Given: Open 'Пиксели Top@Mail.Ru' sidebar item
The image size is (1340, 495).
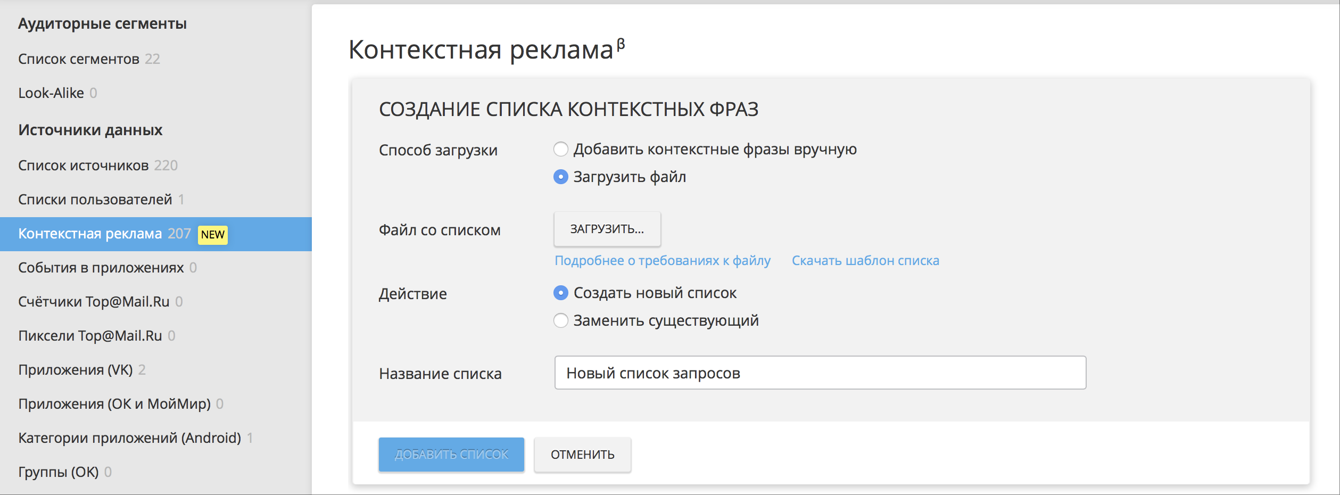Looking at the screenshot, I should [90, 336].
